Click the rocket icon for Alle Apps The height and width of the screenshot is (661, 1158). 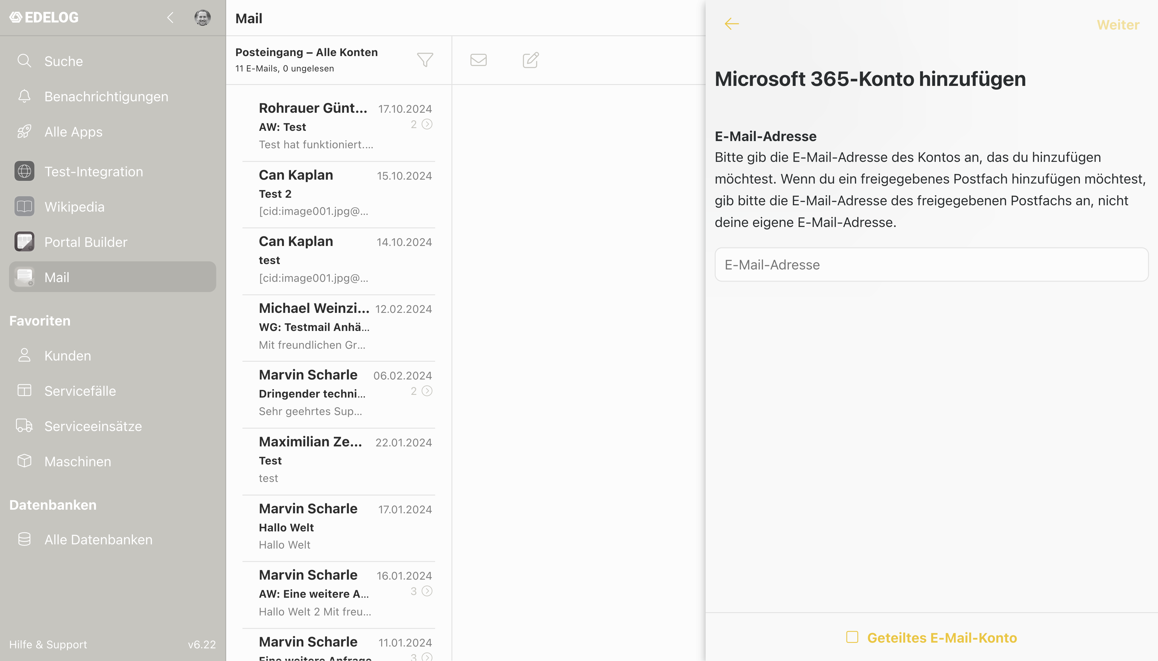click(x=24, y=131)
